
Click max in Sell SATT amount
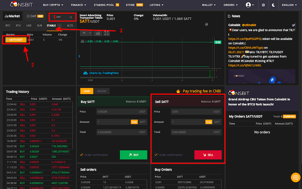(x=209, y=122)
